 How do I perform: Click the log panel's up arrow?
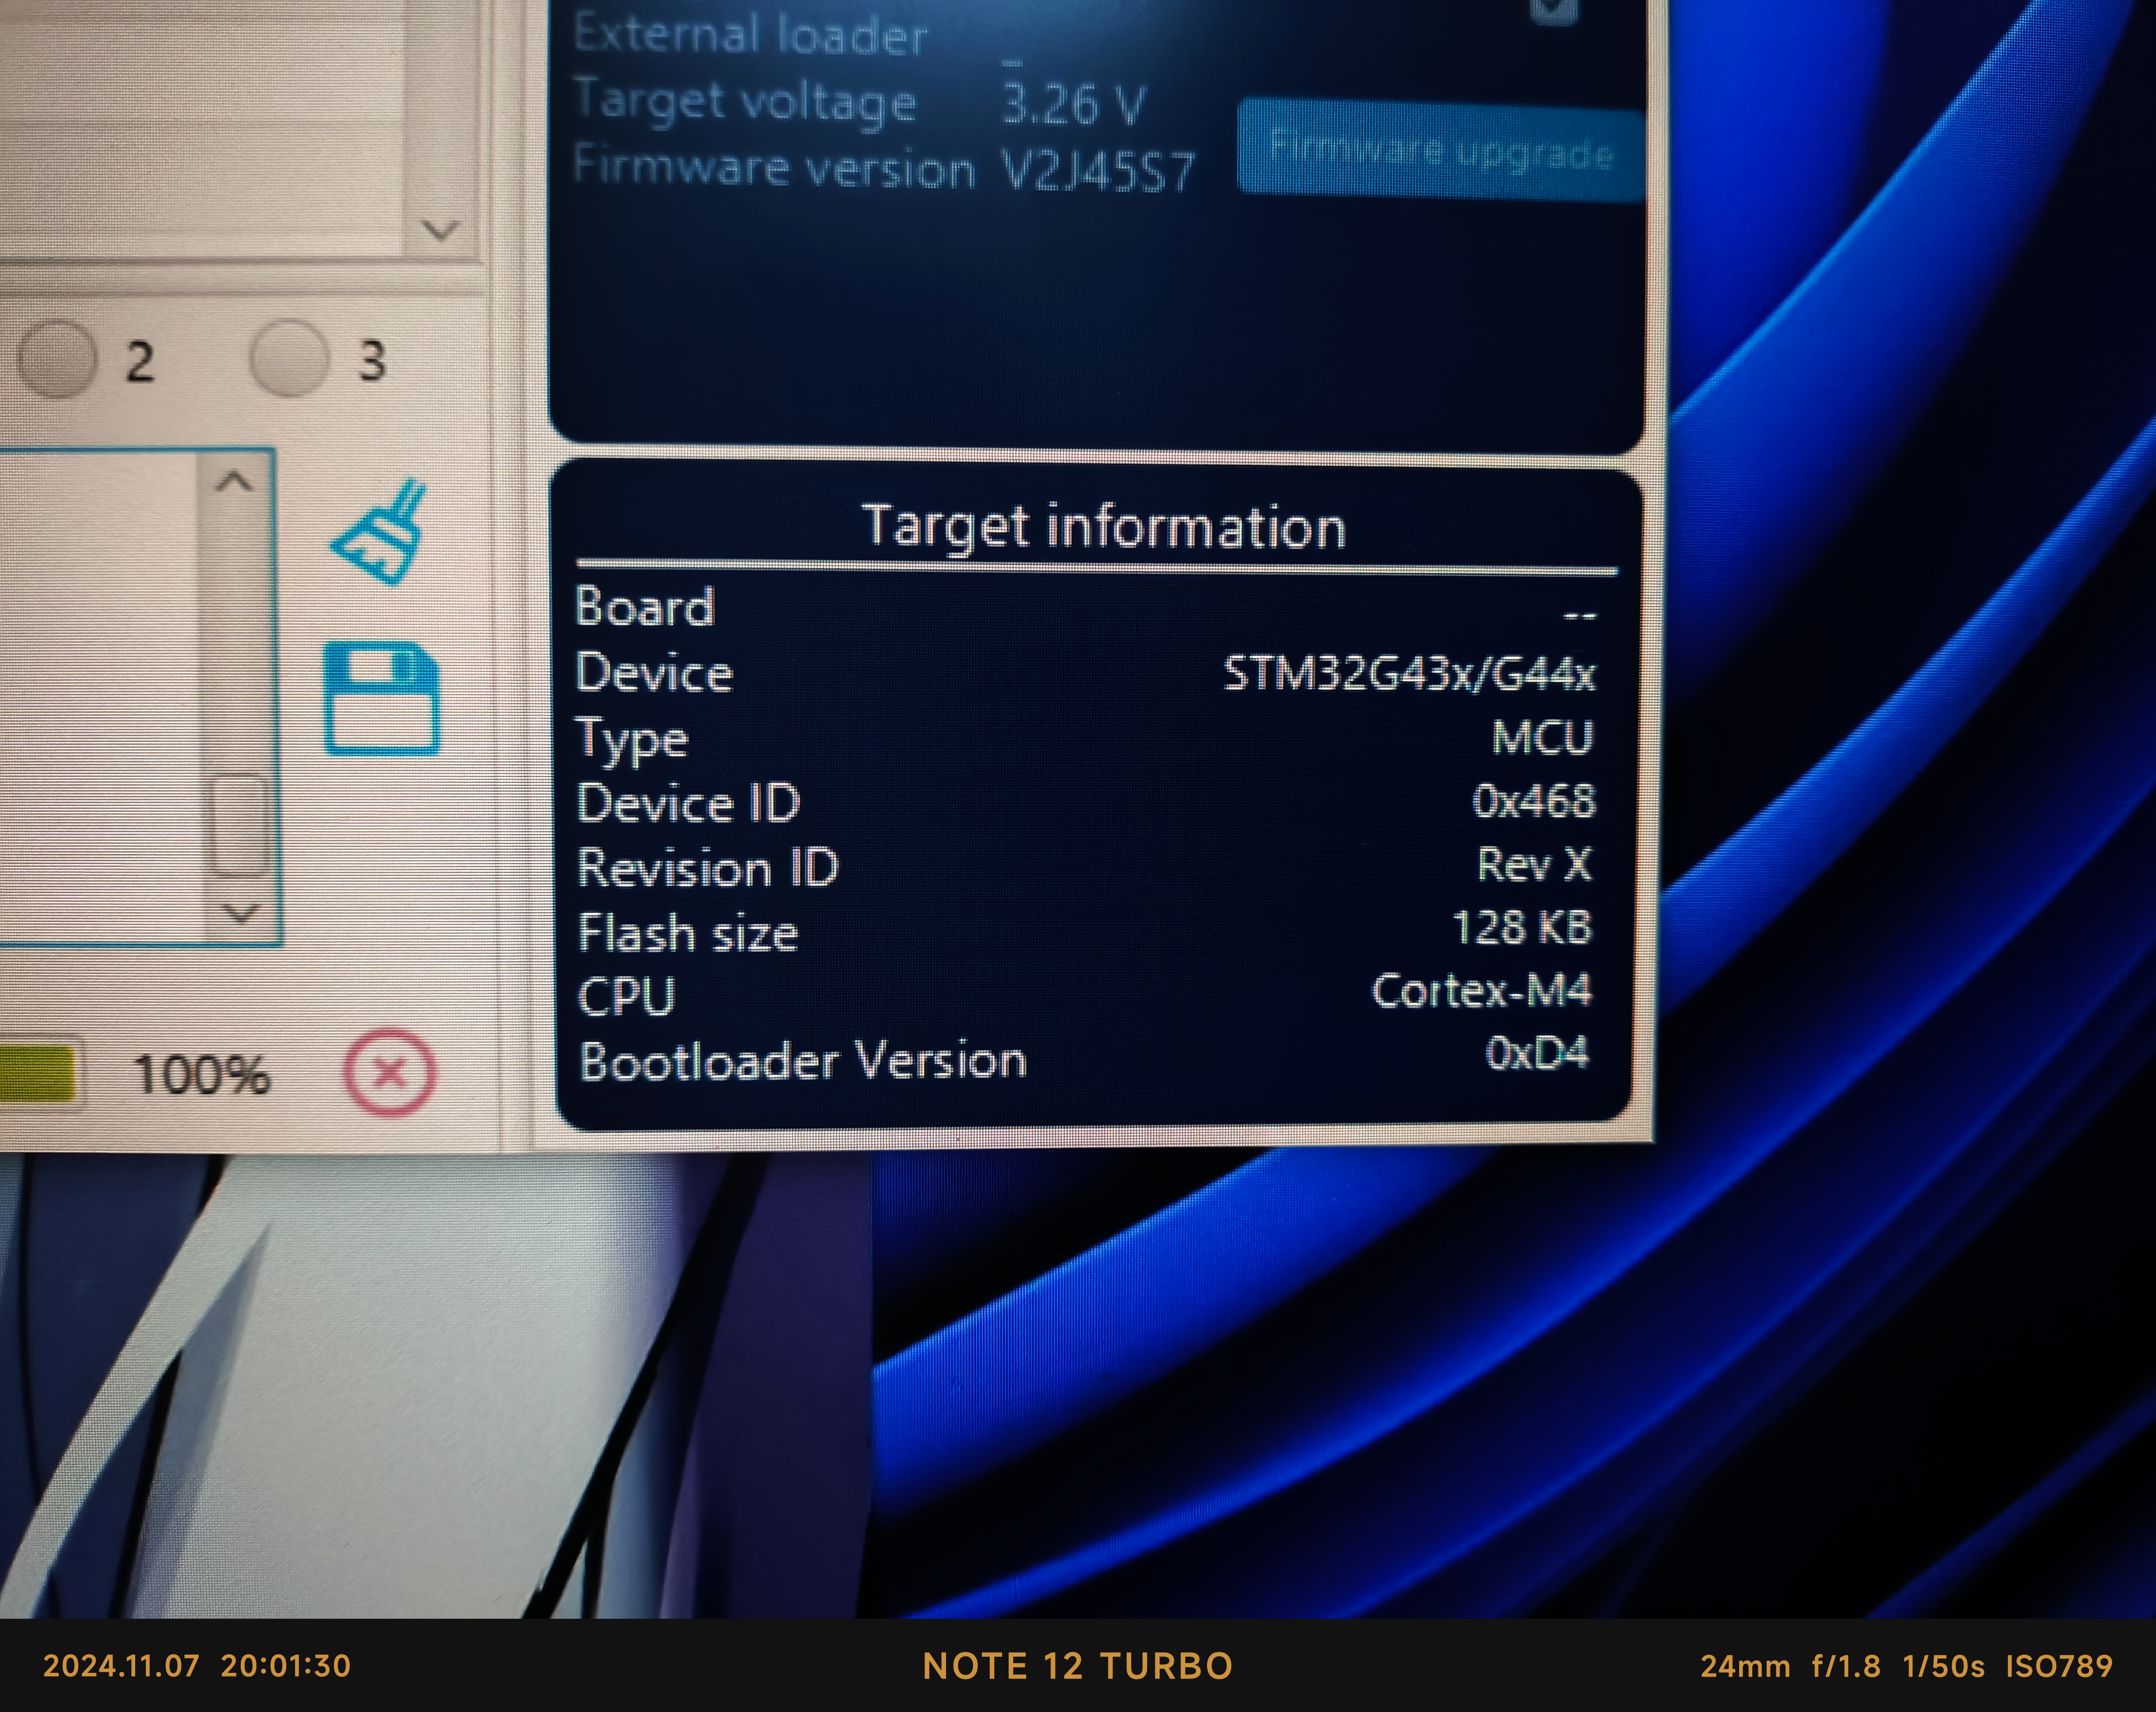pyautogui.click(x=234, y=482)
